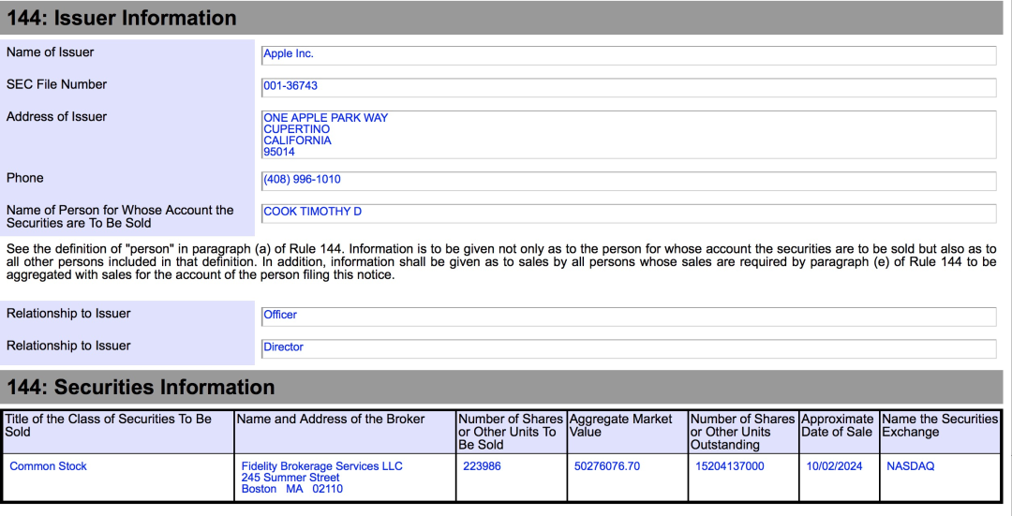This screenshot has width=1012, height=516.
Task: Click the Name the Securities Exchange column header
Action: [x=941, y=432]
